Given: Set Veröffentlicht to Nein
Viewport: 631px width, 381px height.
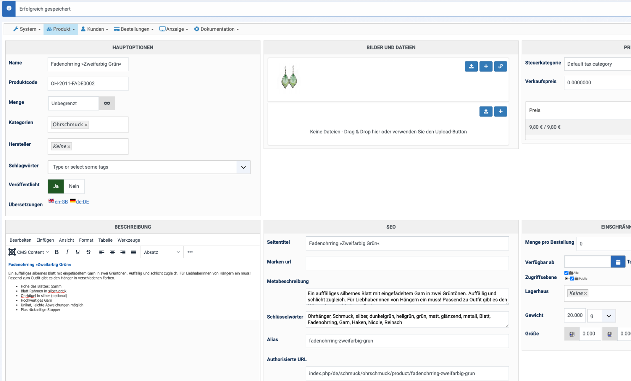Looking at the screenshot, I should click(x=74, y=186).
